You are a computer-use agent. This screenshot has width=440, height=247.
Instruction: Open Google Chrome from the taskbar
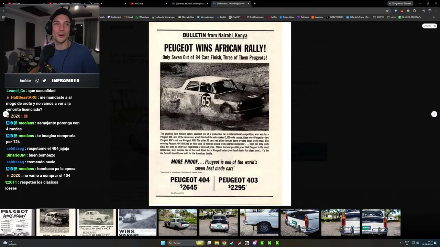[224, 243]
